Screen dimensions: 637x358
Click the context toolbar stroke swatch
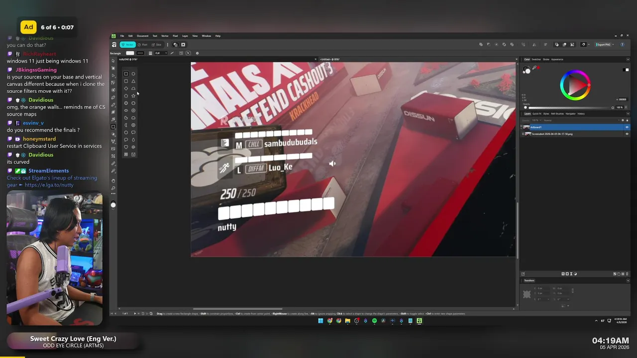click(140, 53)
